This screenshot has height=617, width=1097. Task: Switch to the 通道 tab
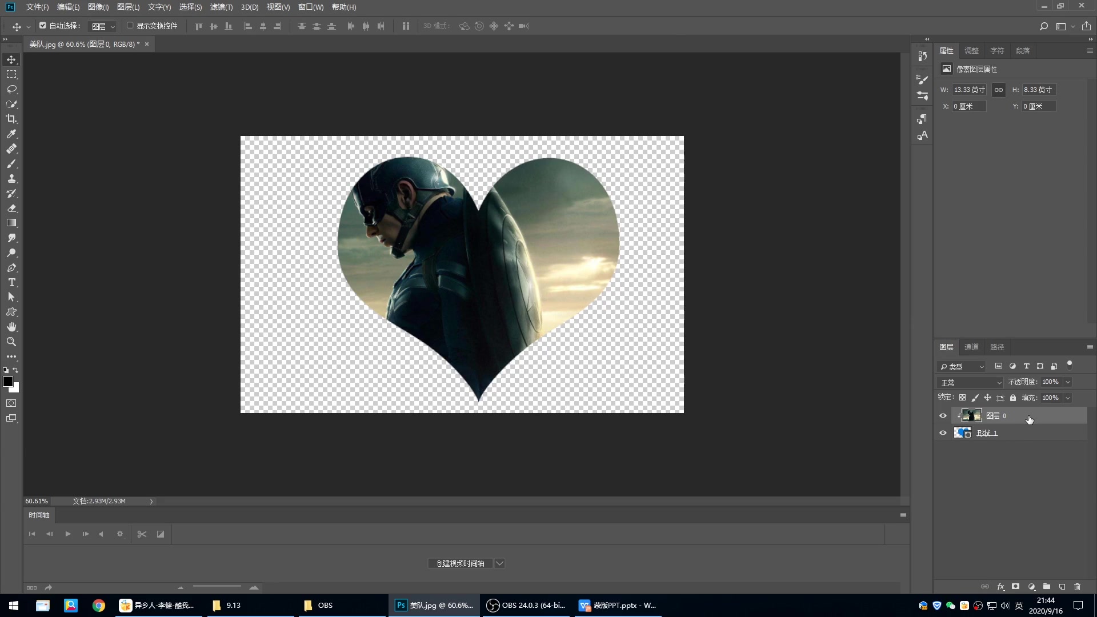[x=971, y=347]
